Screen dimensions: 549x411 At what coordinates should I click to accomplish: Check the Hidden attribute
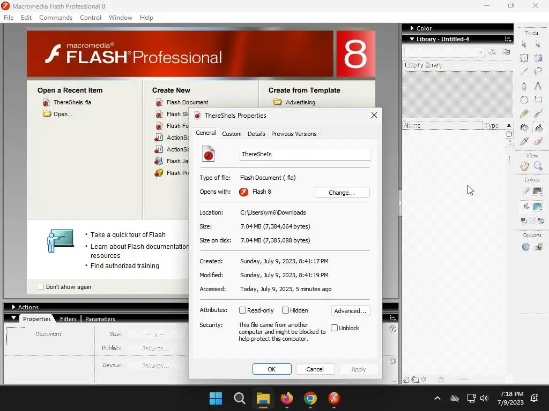tap(285, 310)
